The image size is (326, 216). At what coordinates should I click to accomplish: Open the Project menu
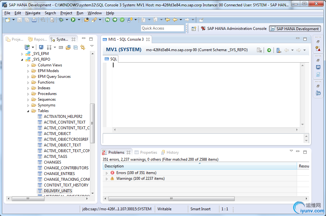(66, 13)
